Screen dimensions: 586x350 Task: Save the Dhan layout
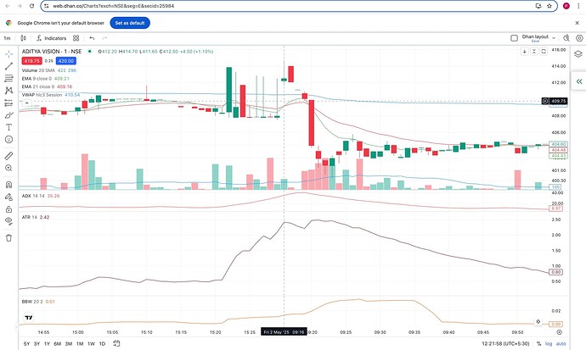[535, 41]
